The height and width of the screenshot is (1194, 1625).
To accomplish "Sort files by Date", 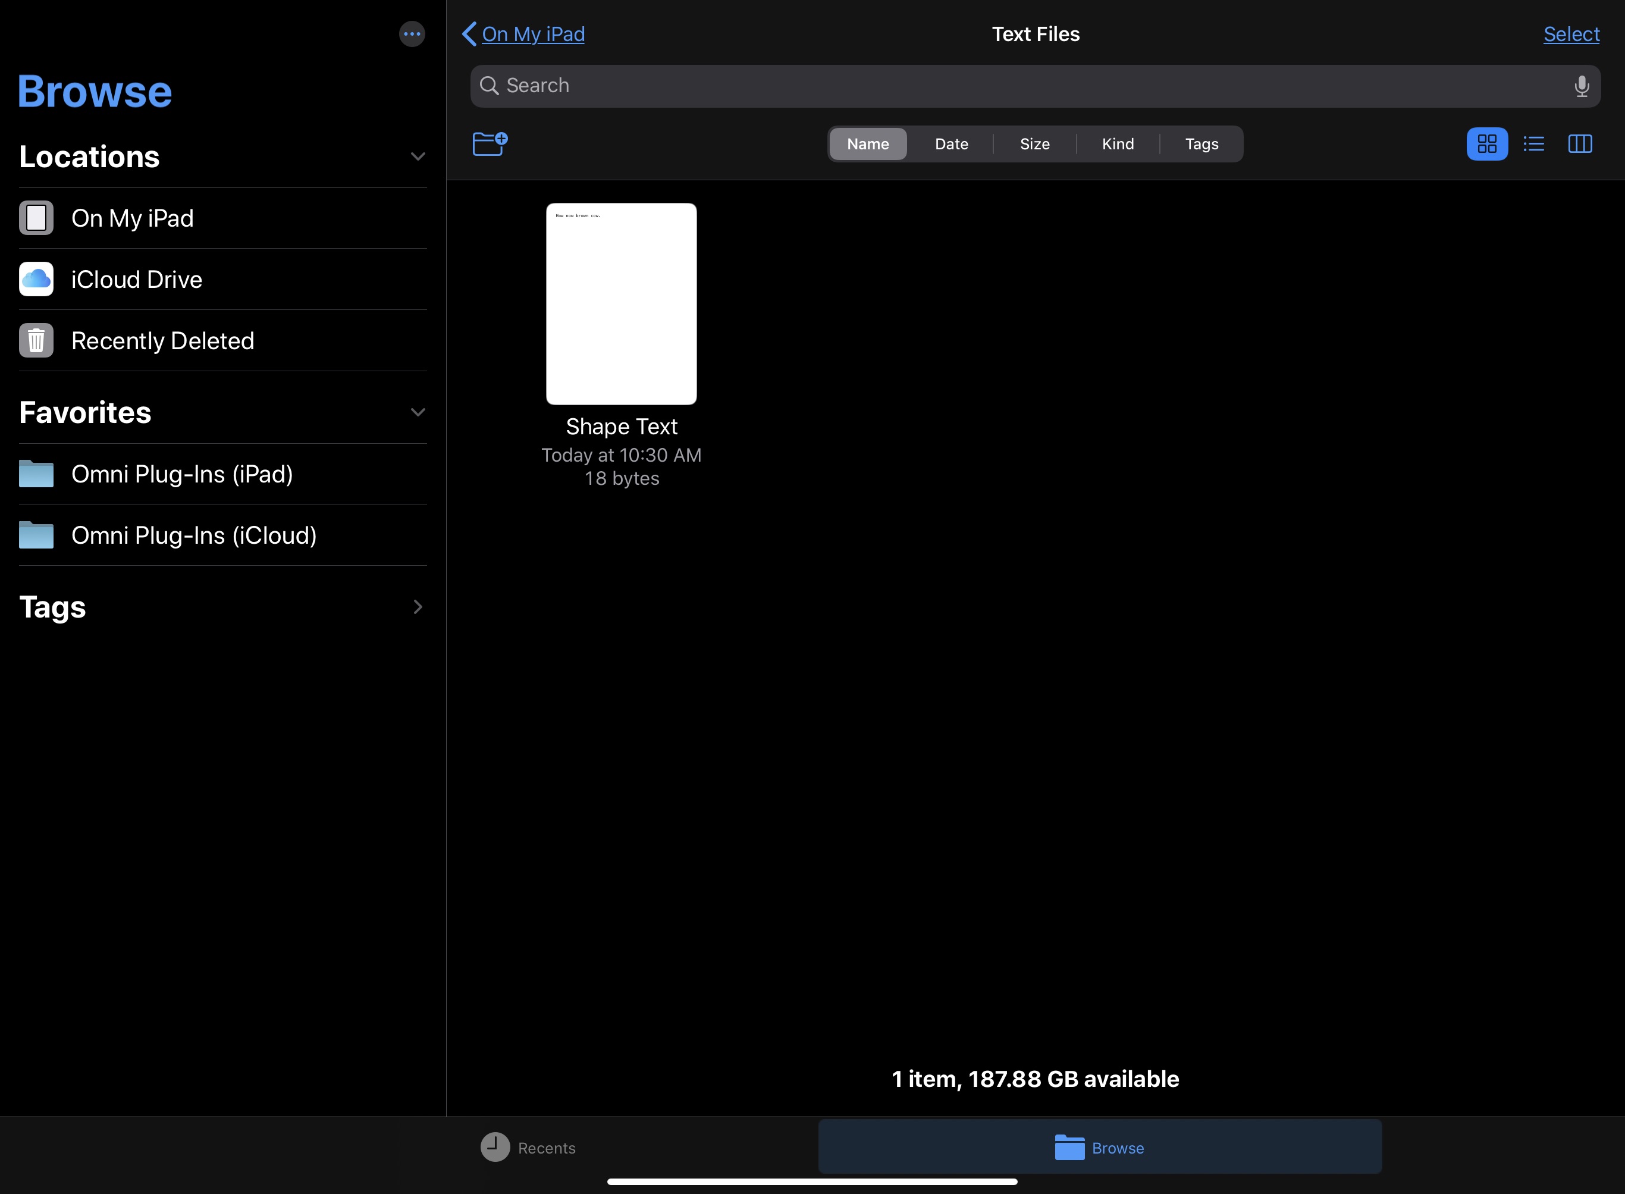I will pos(951,144).
